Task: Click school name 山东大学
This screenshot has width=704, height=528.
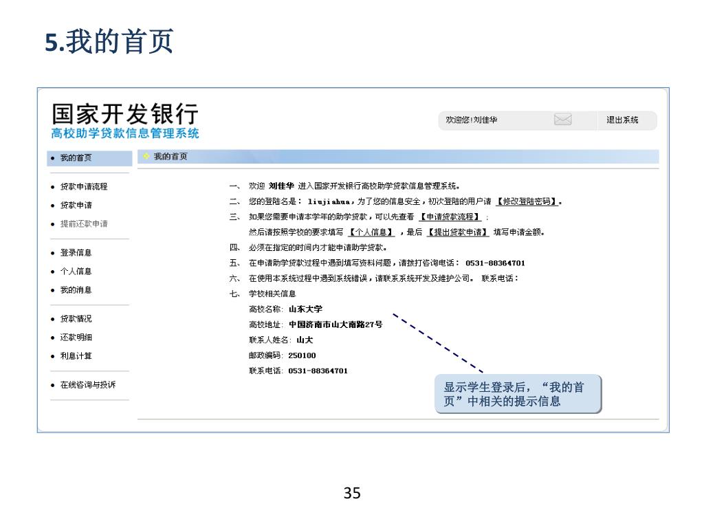Action: click(x=305, y=309)
